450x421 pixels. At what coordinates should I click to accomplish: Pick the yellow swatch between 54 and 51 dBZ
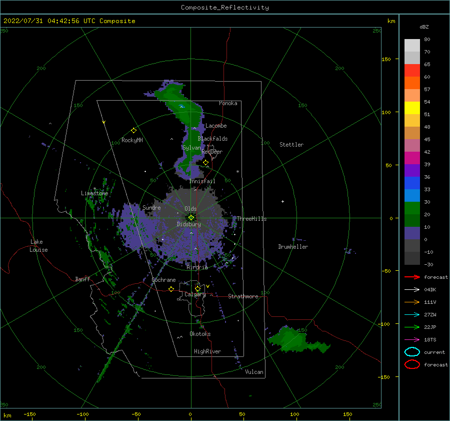pyautogui.click(x=412, y=108)
